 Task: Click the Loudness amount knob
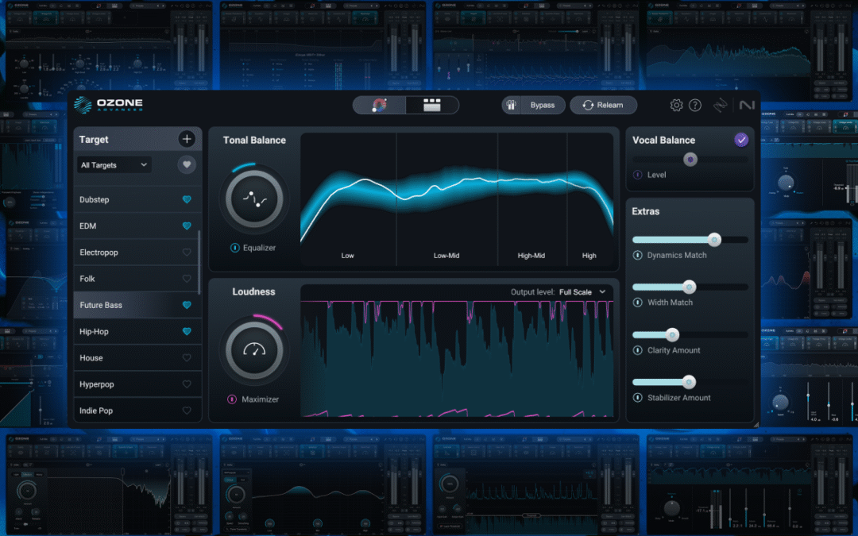tap(254, 351)
